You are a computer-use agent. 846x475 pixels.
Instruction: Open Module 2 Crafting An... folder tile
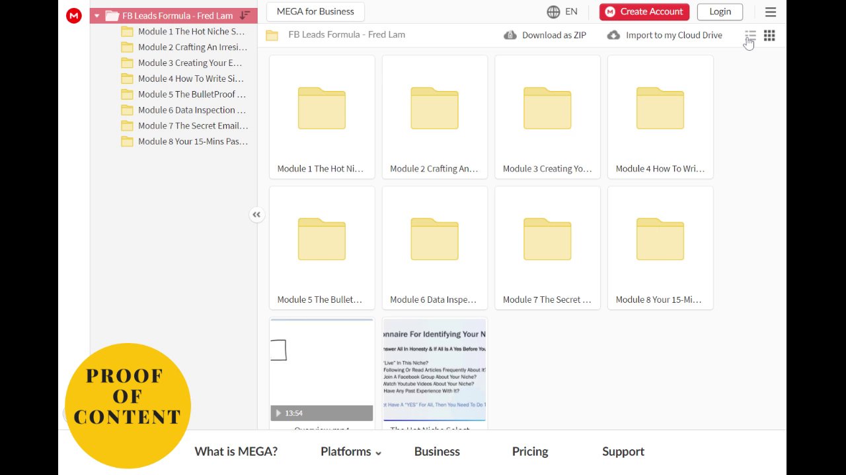435,117
